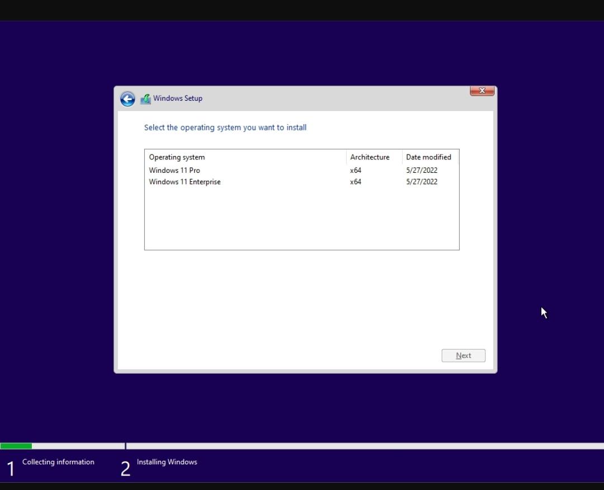Click x64 in the Windows 11 Enterprise row
Viewport: 604px width, 490px height.
pos(356,182)
